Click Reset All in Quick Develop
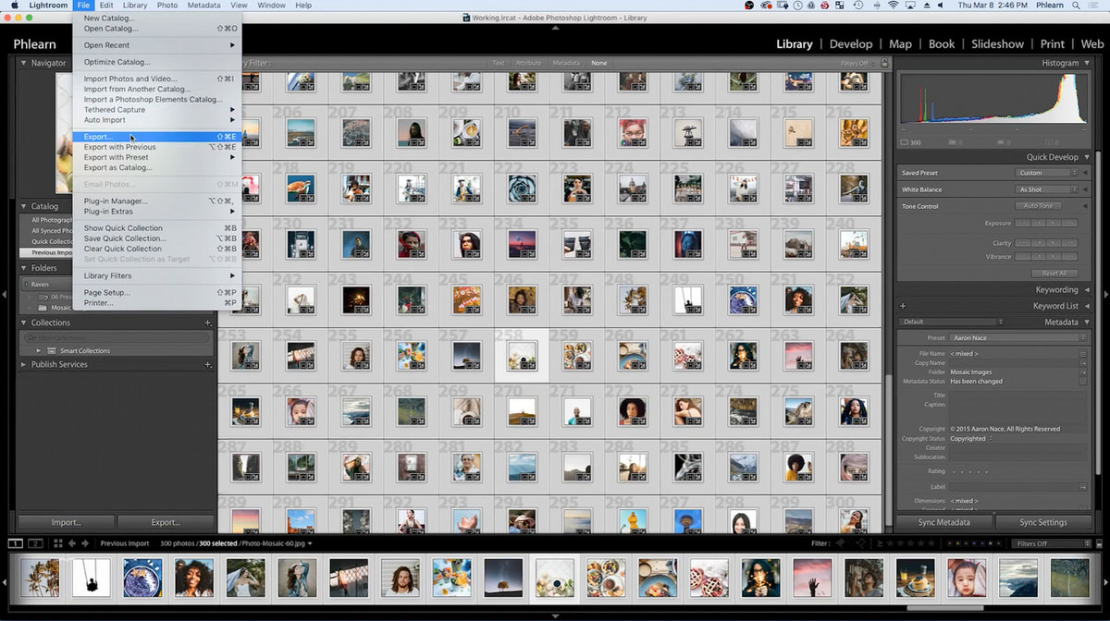 point(1055,273)
